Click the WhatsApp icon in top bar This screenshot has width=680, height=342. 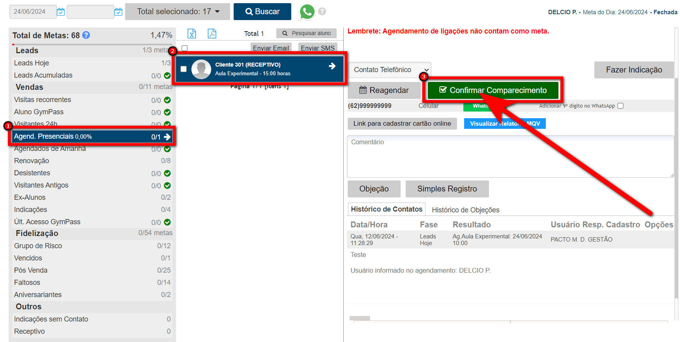[x=307, y=12]
